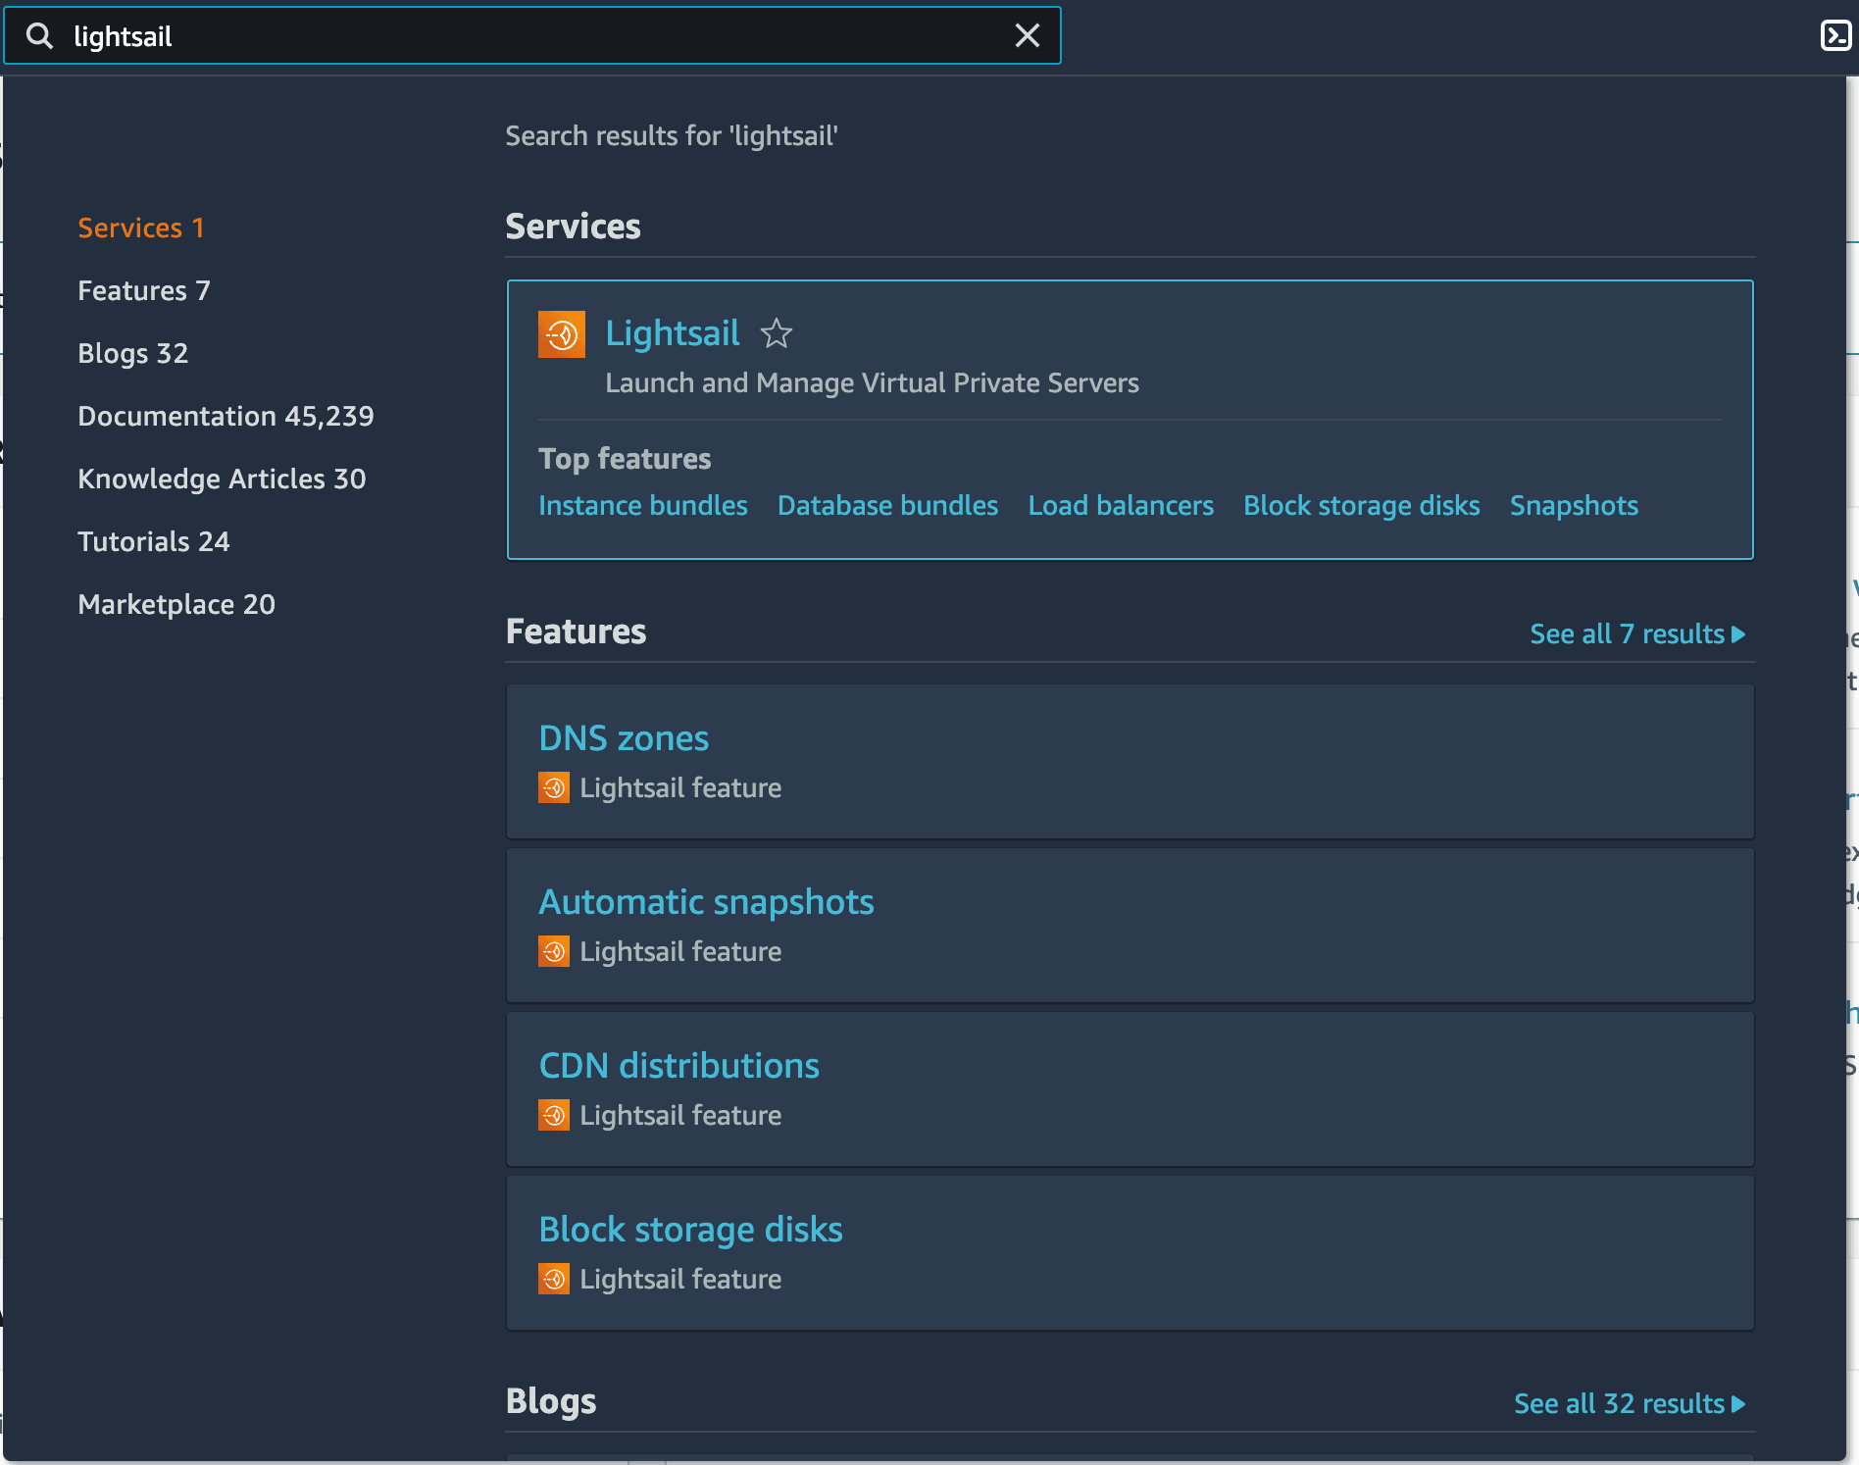Open Block storage disks top feature link
This screenshot has width=1859, height=1465.
1362,505
